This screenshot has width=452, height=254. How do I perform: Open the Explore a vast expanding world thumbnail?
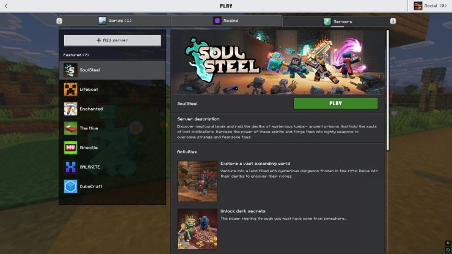pos(197,181)
